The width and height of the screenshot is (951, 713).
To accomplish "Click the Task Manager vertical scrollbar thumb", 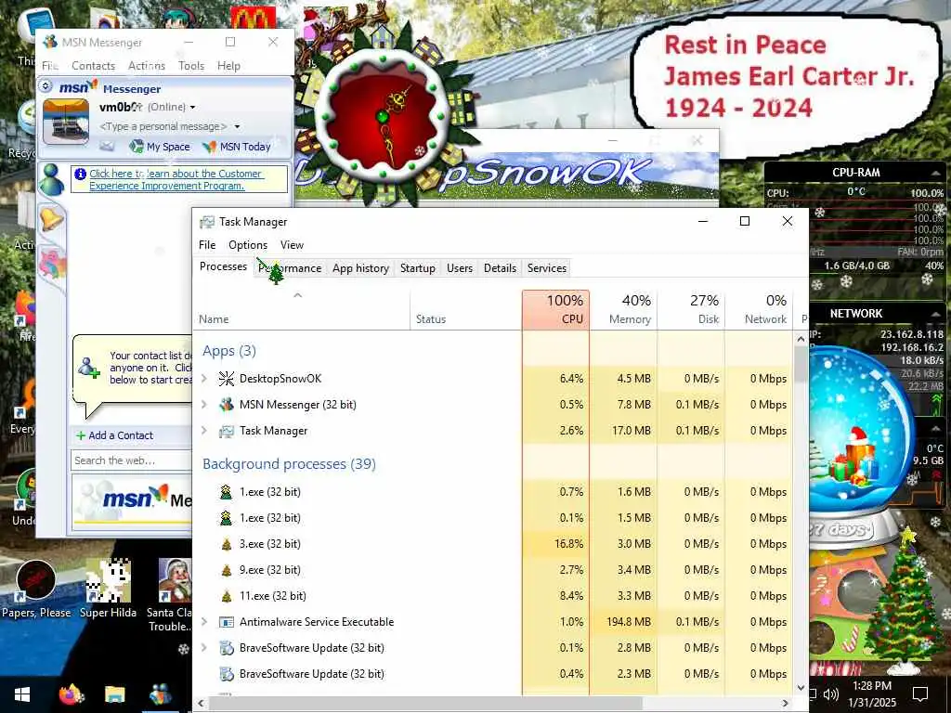I will (801, 364).
